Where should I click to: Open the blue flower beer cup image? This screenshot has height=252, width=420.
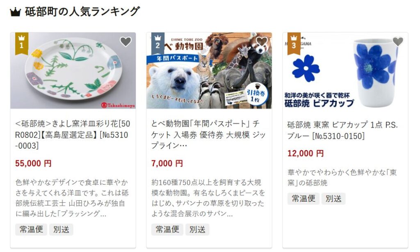[345, 71]
